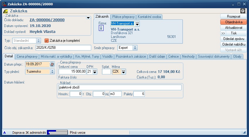Open the Směr přepravy Export dropdown

[x=135, y=48]
